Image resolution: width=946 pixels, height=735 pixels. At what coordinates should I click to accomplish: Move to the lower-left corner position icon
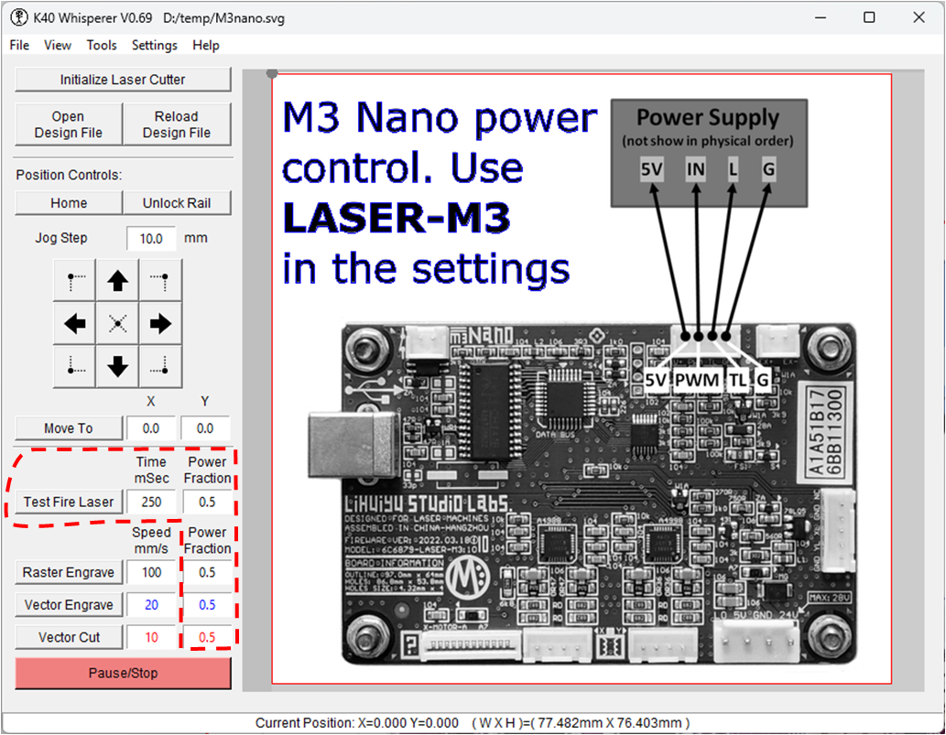pyautogui.click(x=74, y=366)
